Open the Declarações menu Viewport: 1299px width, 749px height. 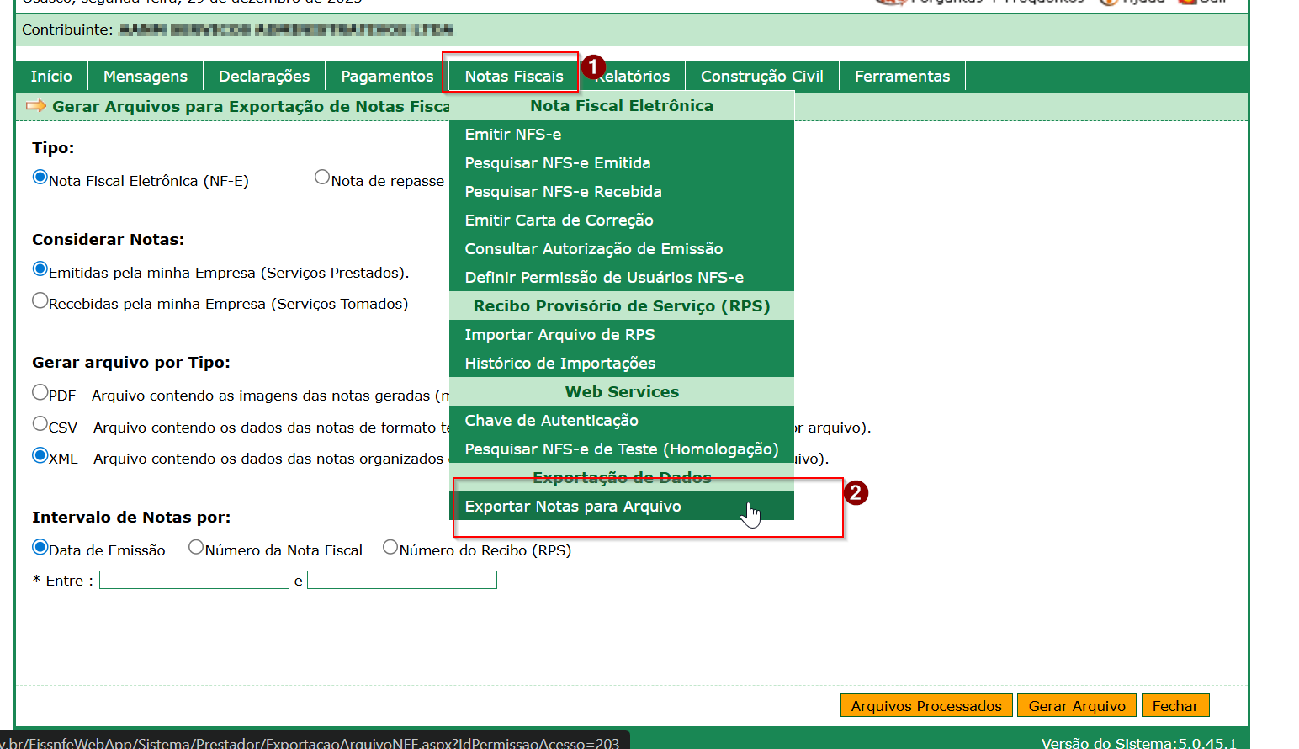(x=264, y=77)
